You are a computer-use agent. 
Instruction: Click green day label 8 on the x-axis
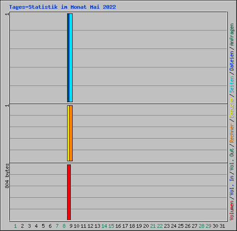(x=64, y=226)
